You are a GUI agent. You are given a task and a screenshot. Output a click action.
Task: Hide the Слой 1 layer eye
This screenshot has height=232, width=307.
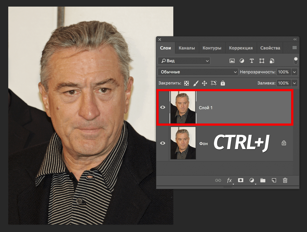pos(163,107)
